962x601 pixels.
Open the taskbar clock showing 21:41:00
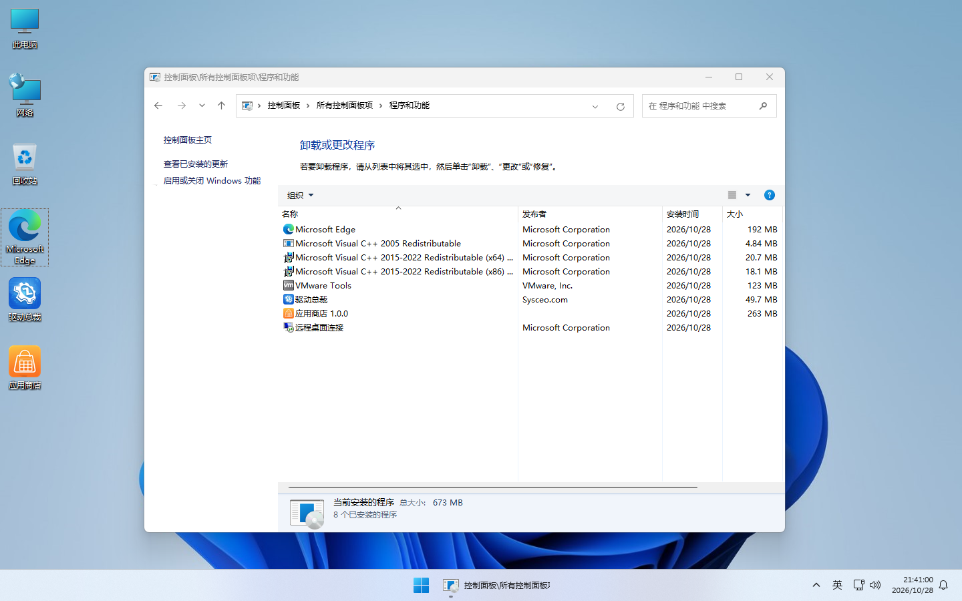(x=913, y=585)
